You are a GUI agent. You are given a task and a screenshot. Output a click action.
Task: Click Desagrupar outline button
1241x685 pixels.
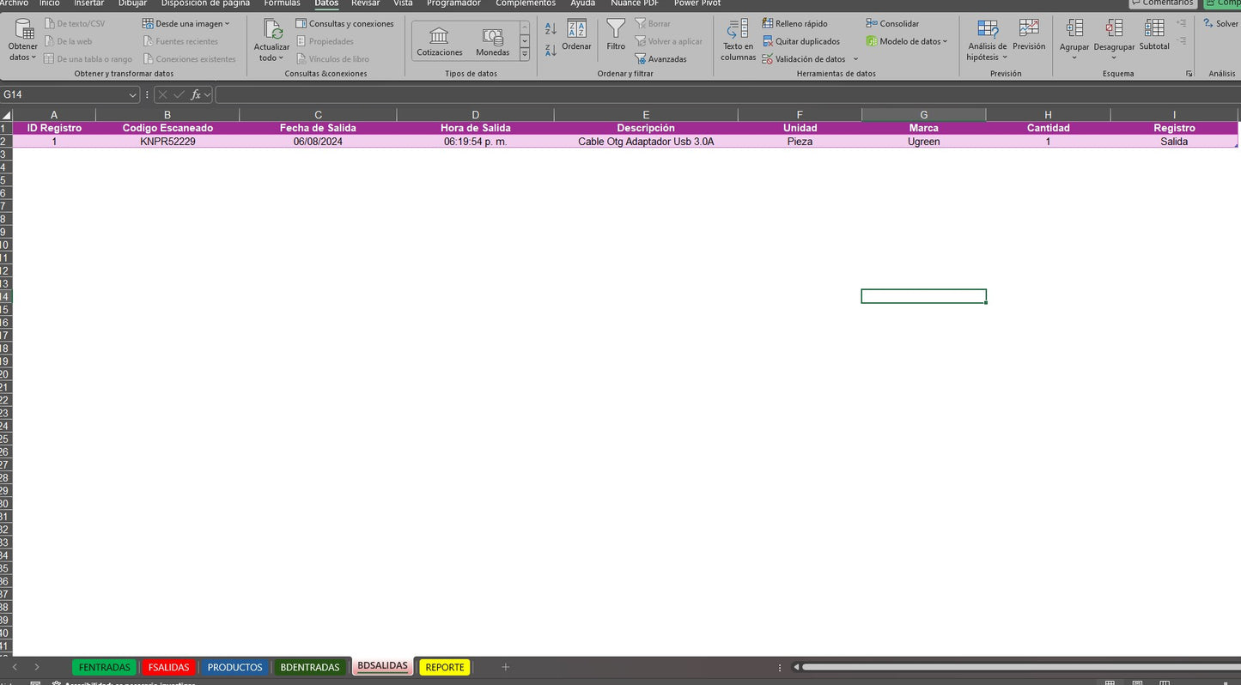[1114, 40]
